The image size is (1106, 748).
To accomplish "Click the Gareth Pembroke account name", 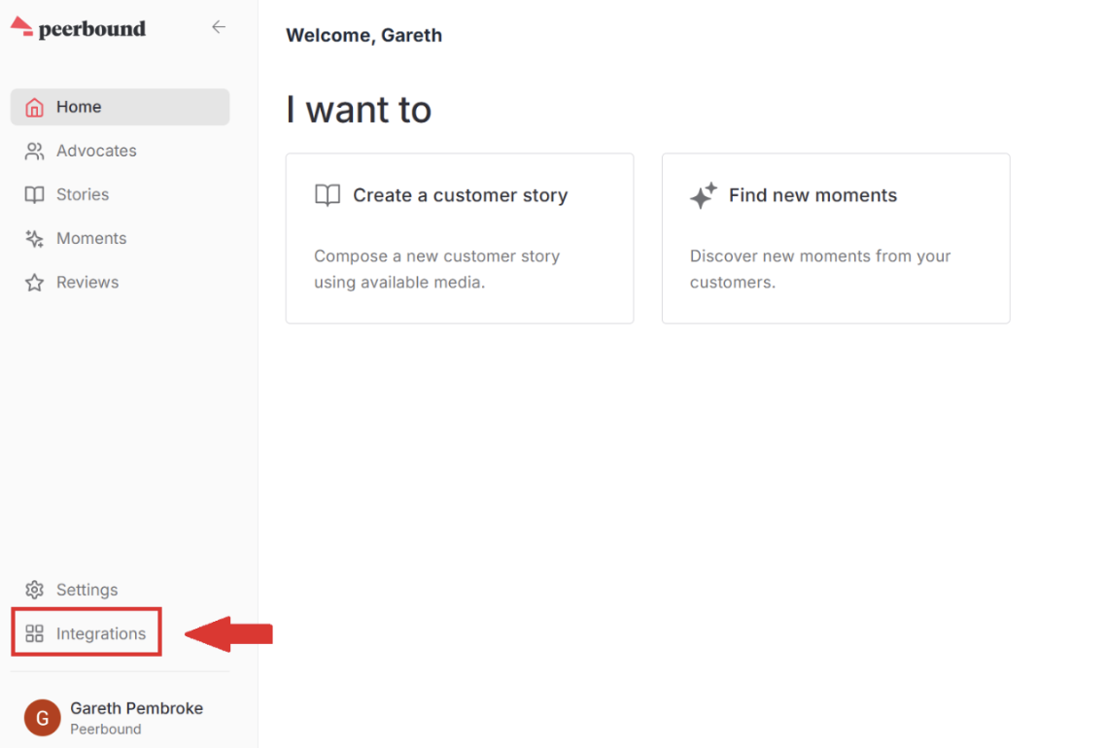I will coord(137,708).
